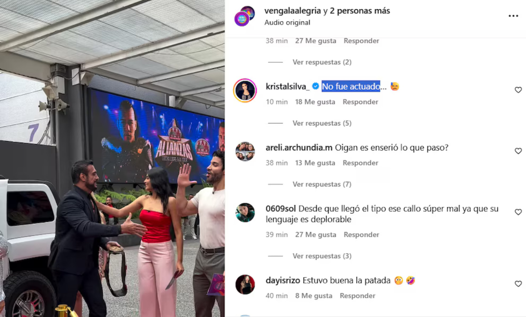Expand Ver respuestas (5) under kristalsilva_
Image resolution: width=526 pixels, height=317 pixels.
(x=322, y=123)
